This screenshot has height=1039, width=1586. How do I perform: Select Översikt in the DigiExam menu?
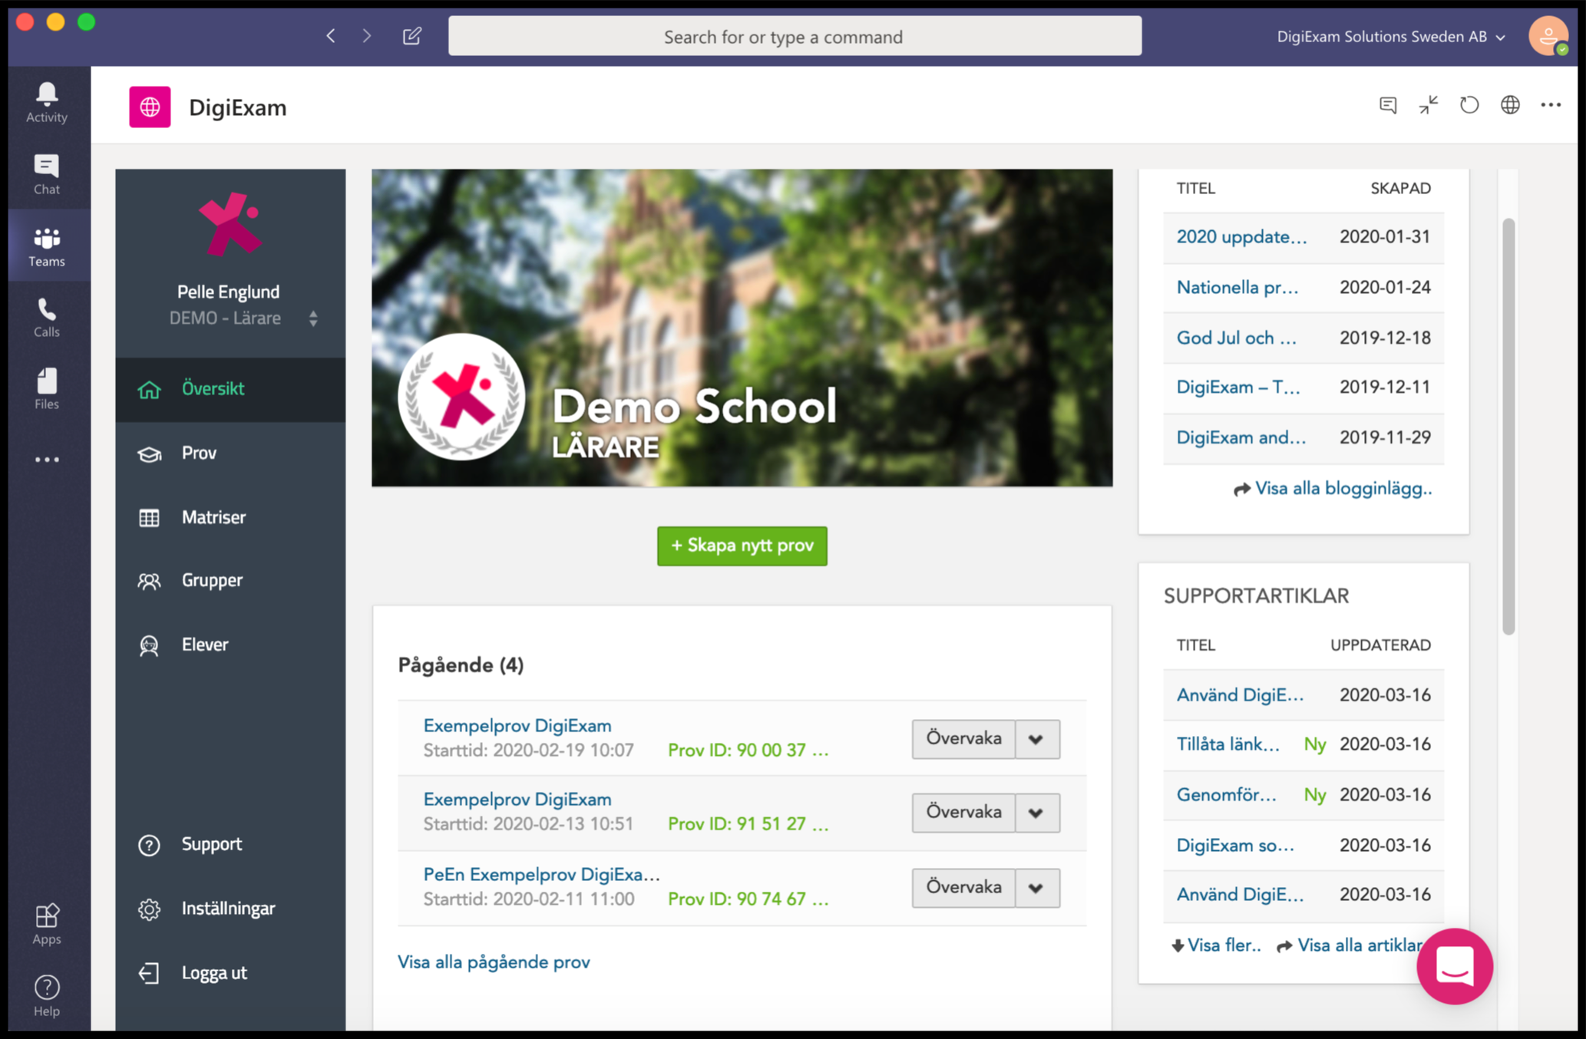230,389
